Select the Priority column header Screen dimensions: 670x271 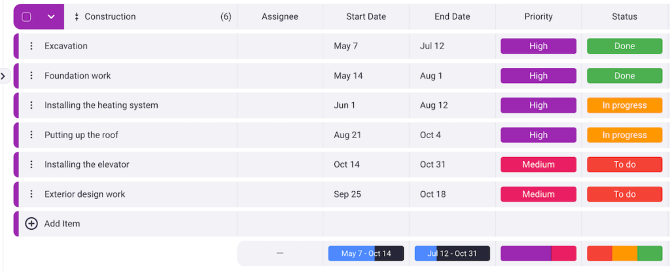click(538, 17)
